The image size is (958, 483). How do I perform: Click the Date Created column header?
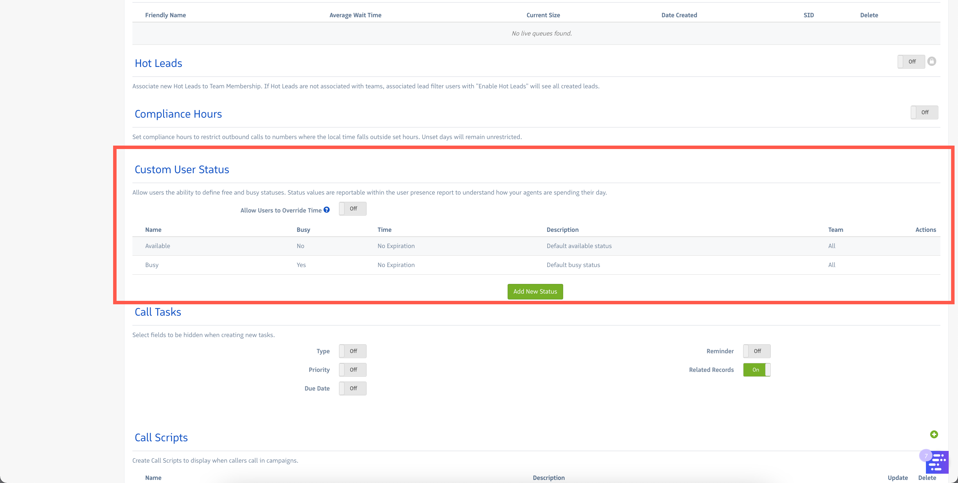tap(679, 15)
